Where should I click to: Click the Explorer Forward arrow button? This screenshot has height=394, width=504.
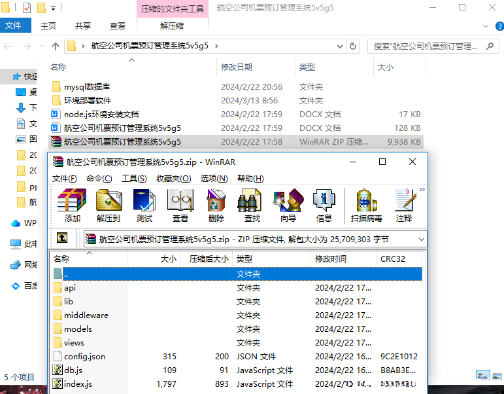(27, 46)
